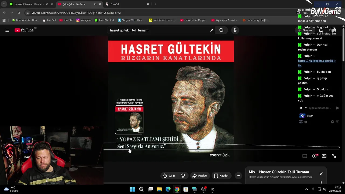Show hidden system tray icons
The width and height of the screenshot is (345, 194).
coord(306,189)
